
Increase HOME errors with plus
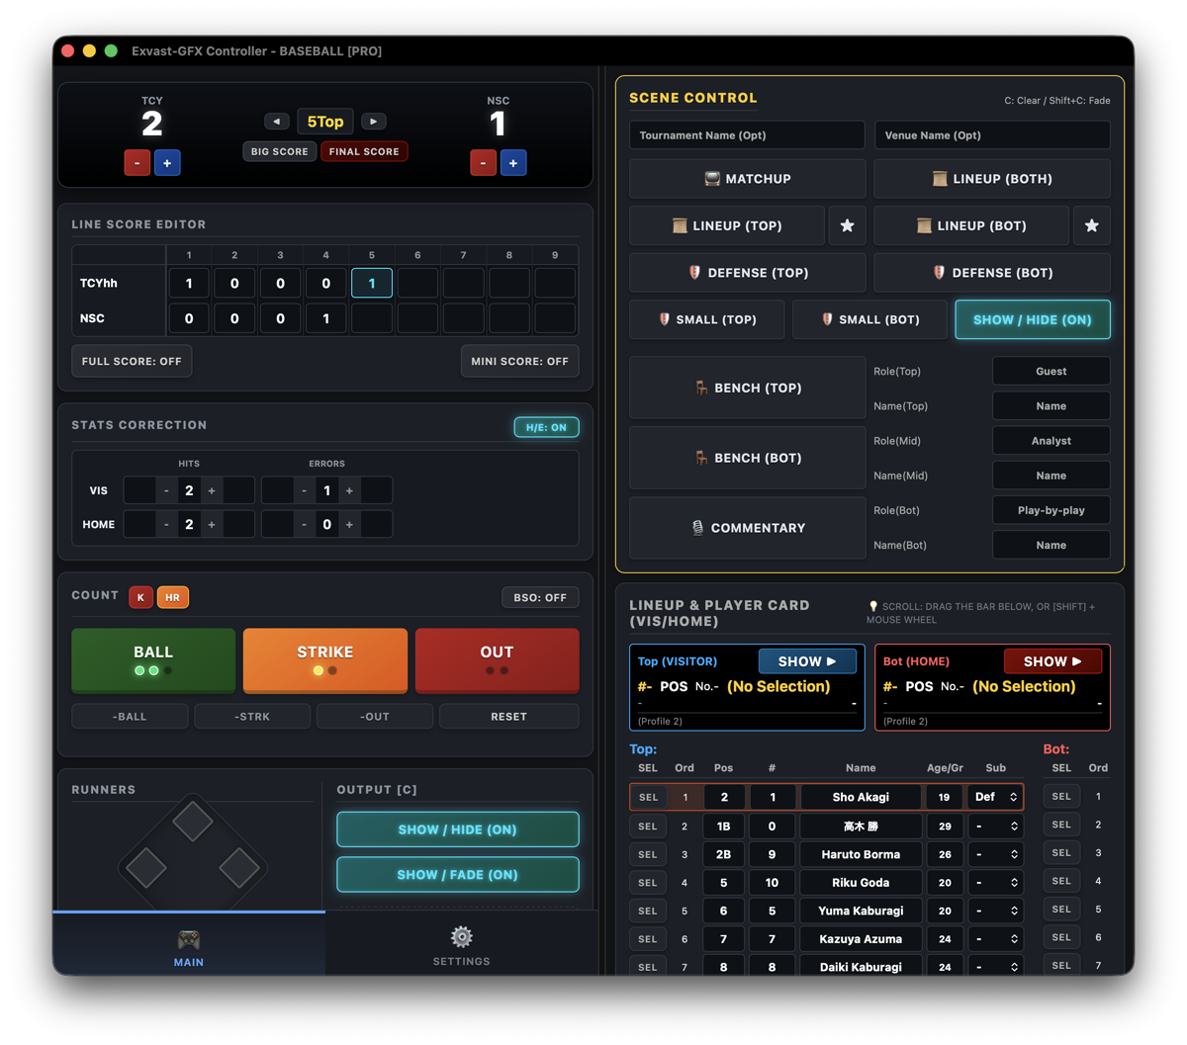349,524
